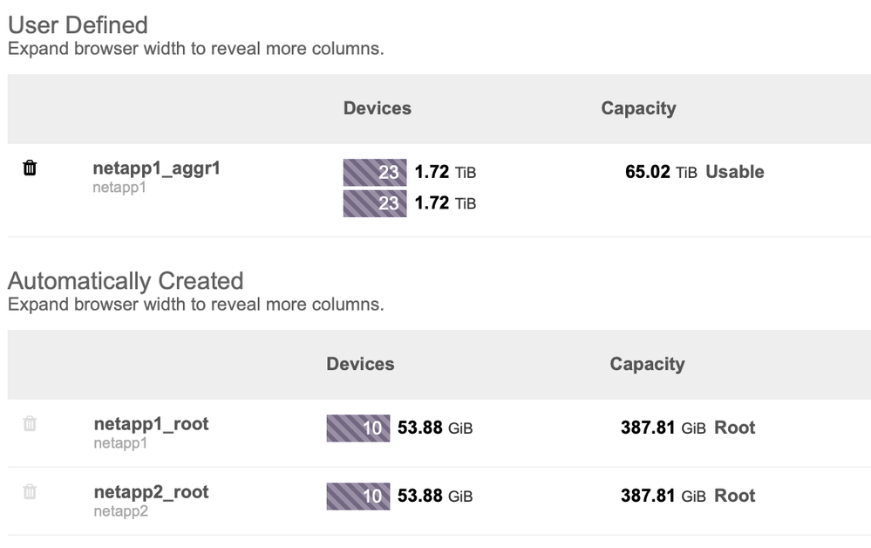Select the 387.81 GiB Root capacity for netapp2_root
This screenshot has width=871, height=548.
click(687, 496)
